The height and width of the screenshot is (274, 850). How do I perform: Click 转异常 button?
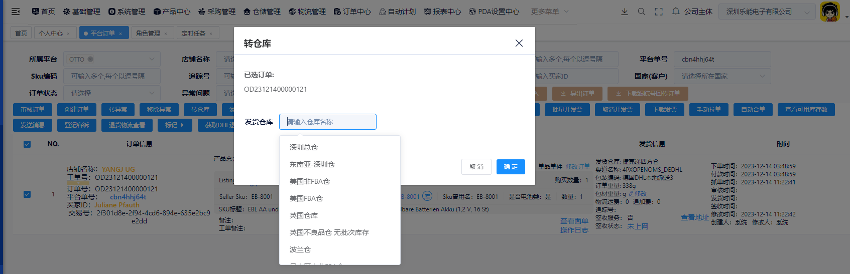pyautogui.click(x=118, y=110)
